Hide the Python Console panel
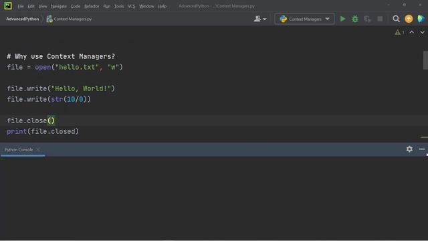 pos(422,149)
